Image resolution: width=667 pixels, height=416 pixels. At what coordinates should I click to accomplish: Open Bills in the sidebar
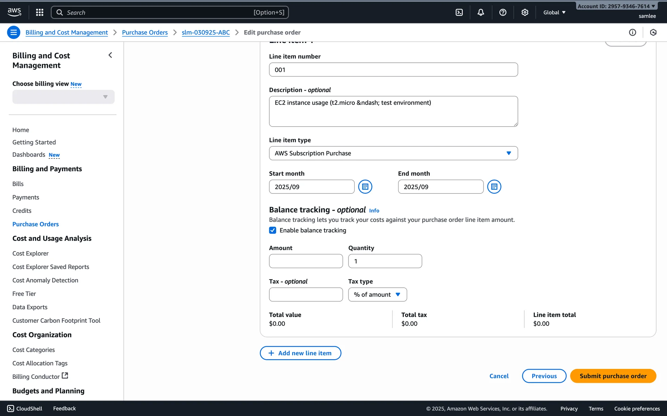[x=18, y=184]
